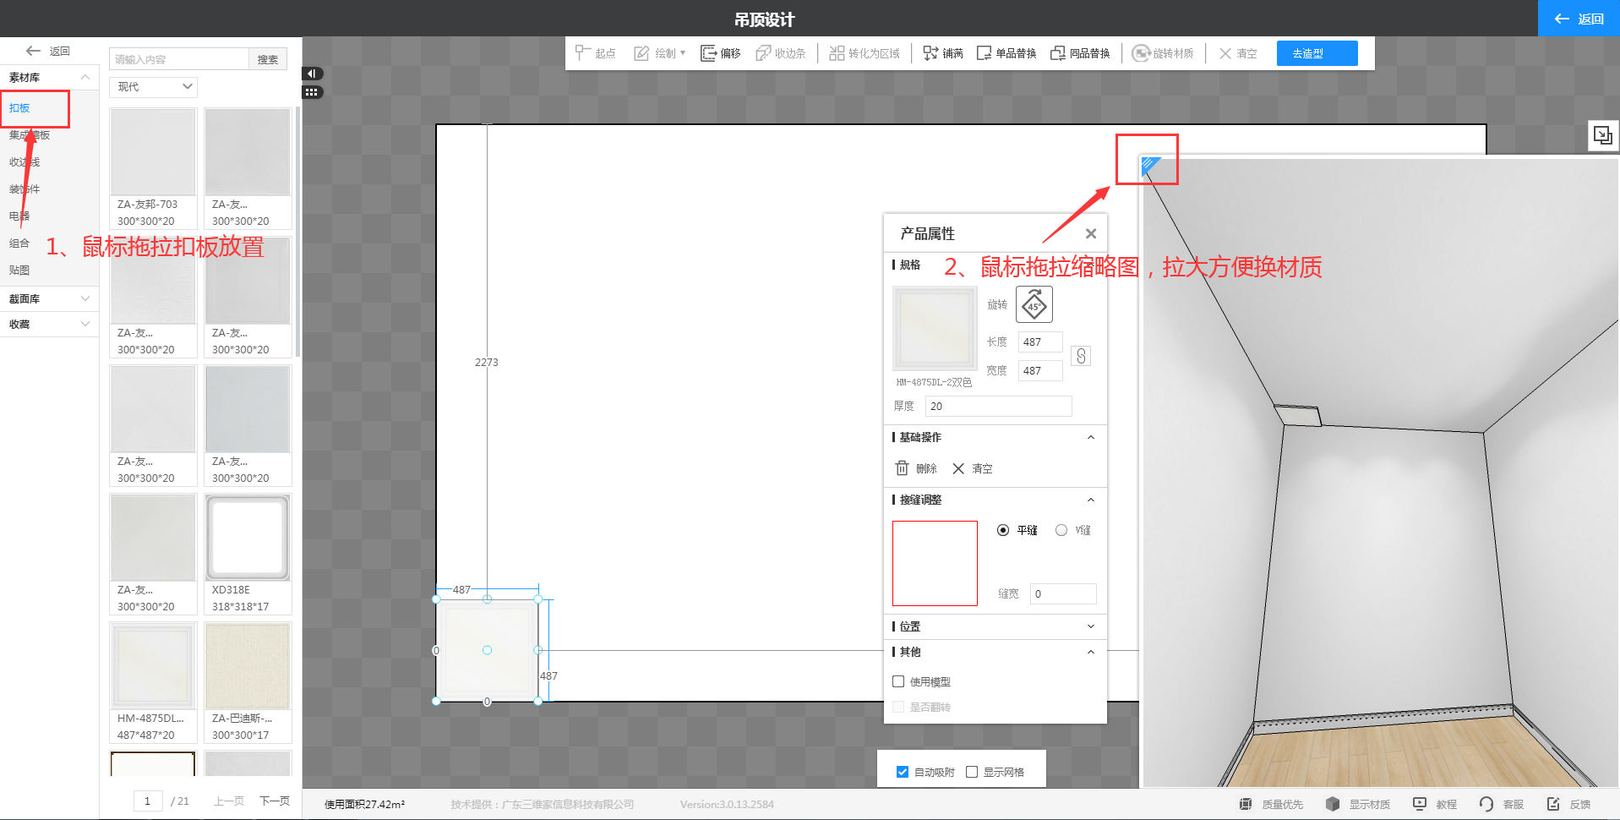Open the 反馈 feedback icon

point(1553,804)
